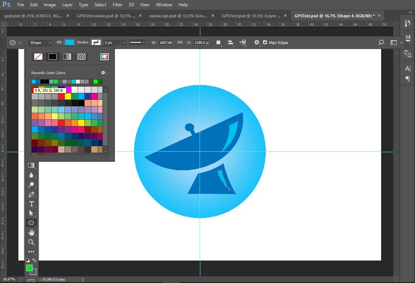The height and width of the screenshot is (283, 415).
Task: Click the link width and height icon
Action: point(180,42)
